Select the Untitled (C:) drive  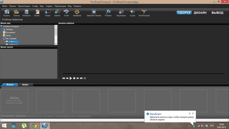coord(13,42)
